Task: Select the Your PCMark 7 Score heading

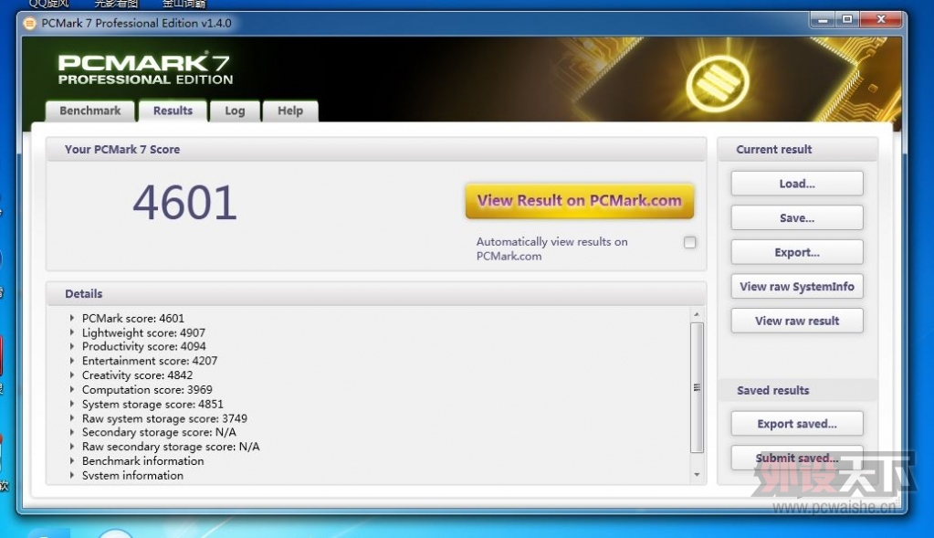Action: (122, 150)
